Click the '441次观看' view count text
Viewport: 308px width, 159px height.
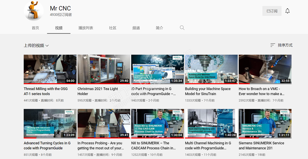(x=31, y=100)
